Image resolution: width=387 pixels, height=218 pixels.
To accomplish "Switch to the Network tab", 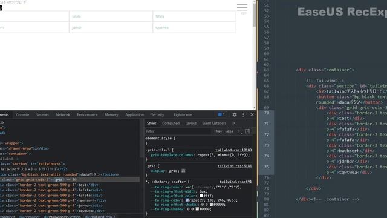I will tap(63, 114).
